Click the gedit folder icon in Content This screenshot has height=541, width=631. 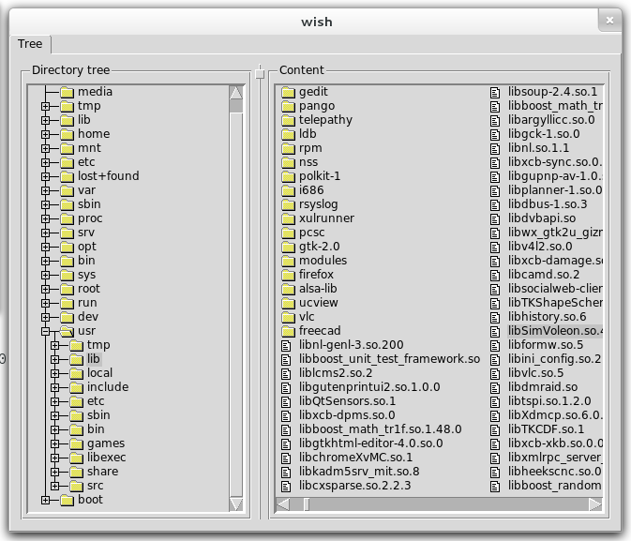tap(288, 92)
